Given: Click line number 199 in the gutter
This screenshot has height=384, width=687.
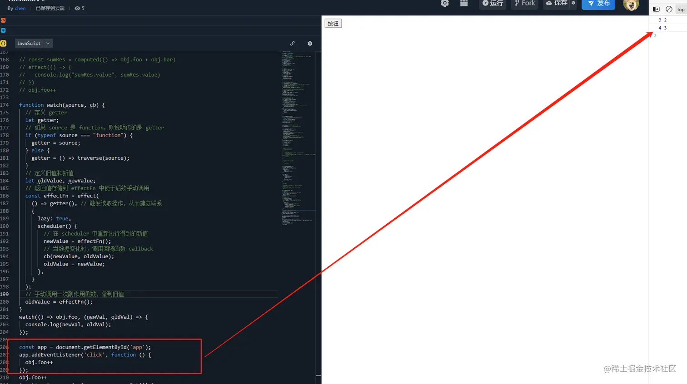Looking at the screenshot, I should (5, 294).
